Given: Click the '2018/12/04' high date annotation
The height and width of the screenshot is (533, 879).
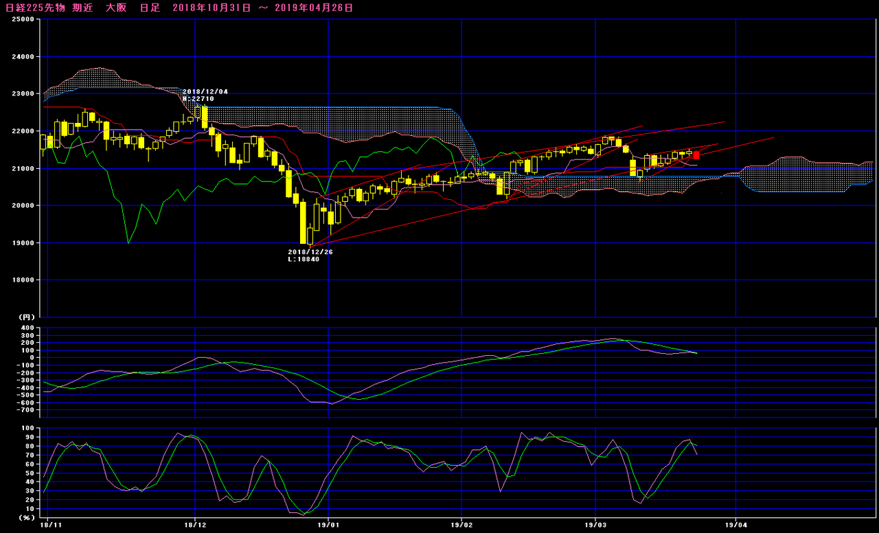Looking at the screenshot, I should tap(205, 91).
